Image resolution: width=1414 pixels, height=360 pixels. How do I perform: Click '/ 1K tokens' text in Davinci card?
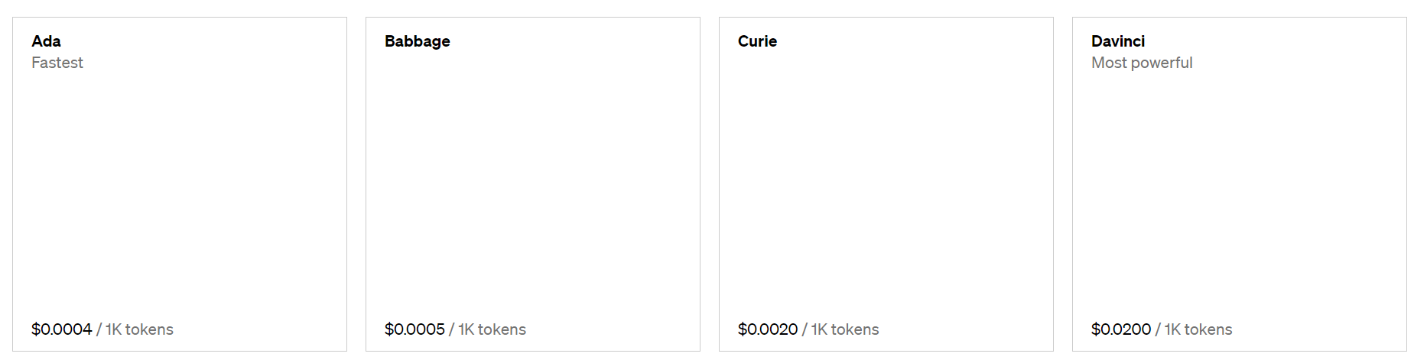click(x=1195, y=329)
